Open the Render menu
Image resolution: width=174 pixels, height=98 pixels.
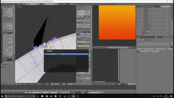point(10,4)
